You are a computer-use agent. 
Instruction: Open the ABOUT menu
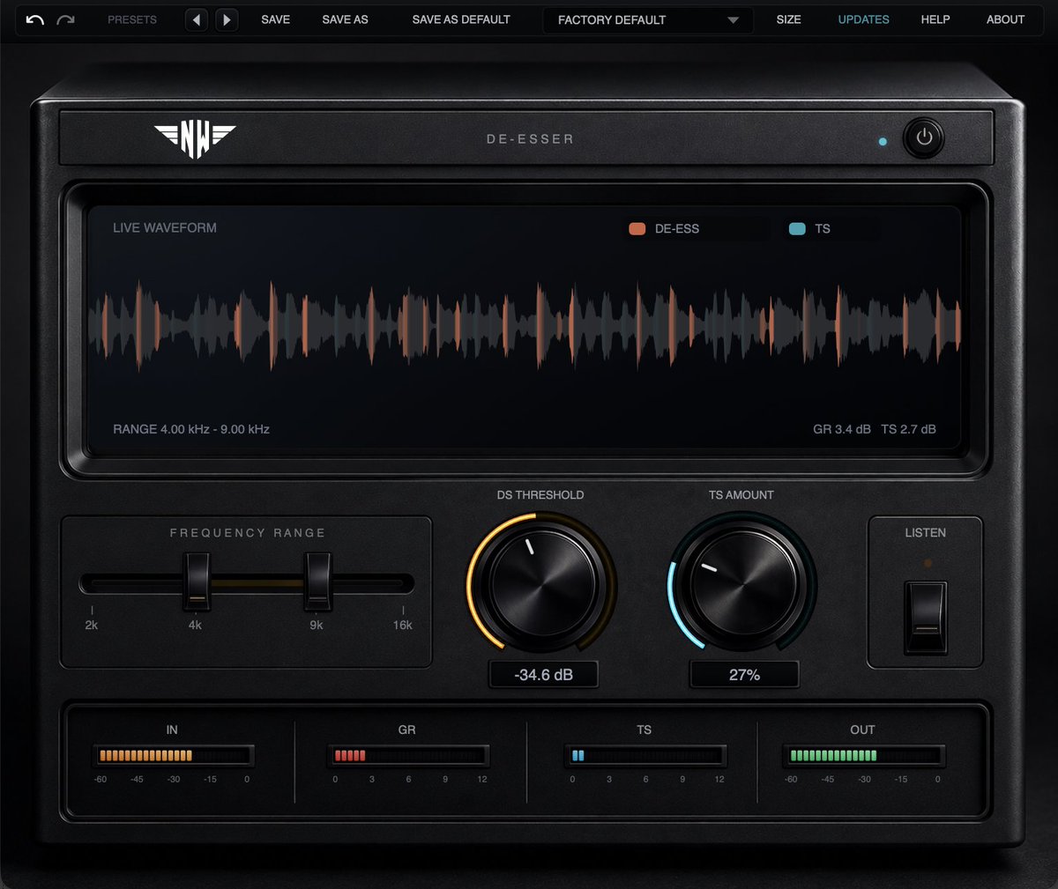[1005, 19]
